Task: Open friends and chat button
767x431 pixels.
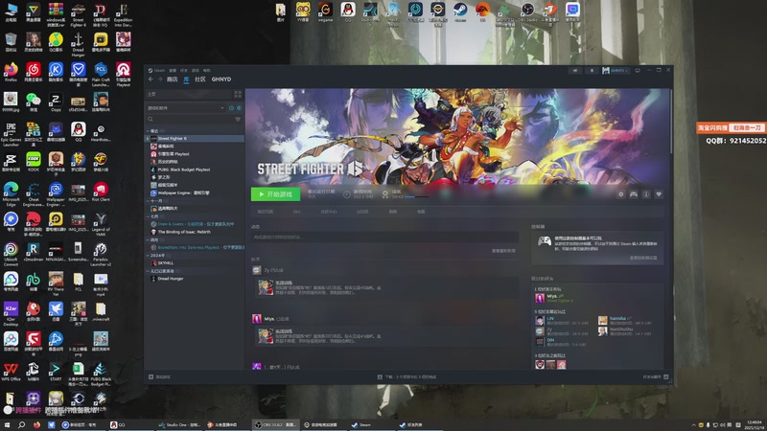Action: click(x=656, y=377)
